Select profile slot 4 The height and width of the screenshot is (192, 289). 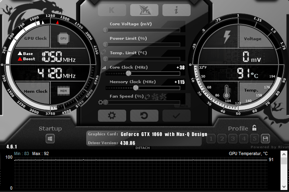tap(244, 139)
